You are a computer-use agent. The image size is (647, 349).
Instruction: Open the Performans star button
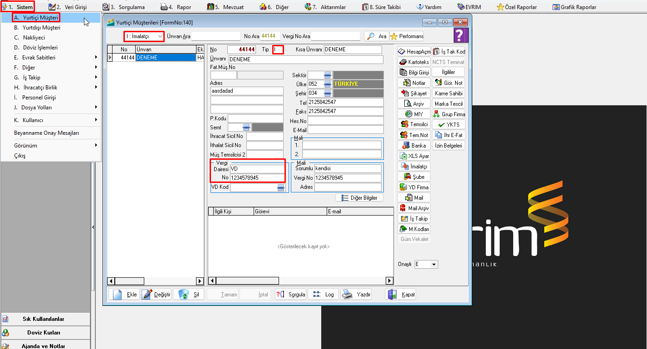pyautogui.click(x=407, y=36)
